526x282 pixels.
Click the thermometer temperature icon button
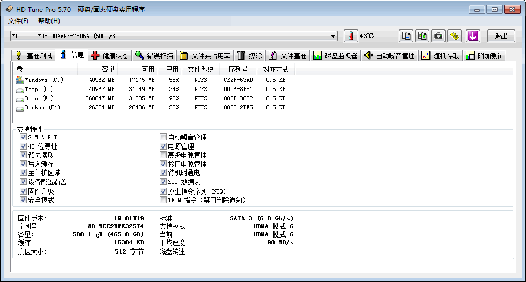(350, 36)
